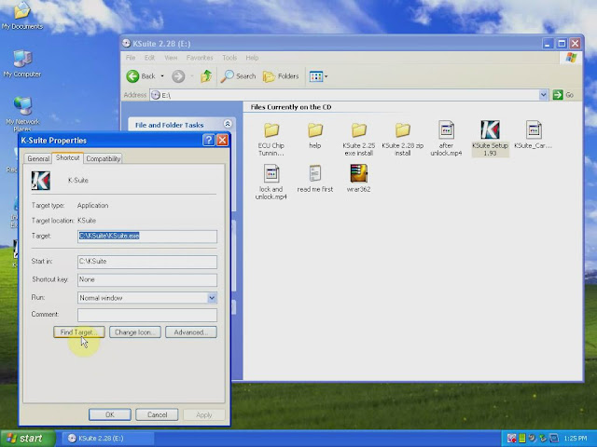This screenshot has height=447, width=597.
Task: Open My Computer desktop icon
Action: 22,63
